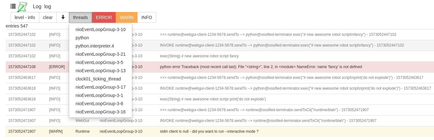
Task: Select 'stdin client is null' warning message
Action: [x=209, y=131]
